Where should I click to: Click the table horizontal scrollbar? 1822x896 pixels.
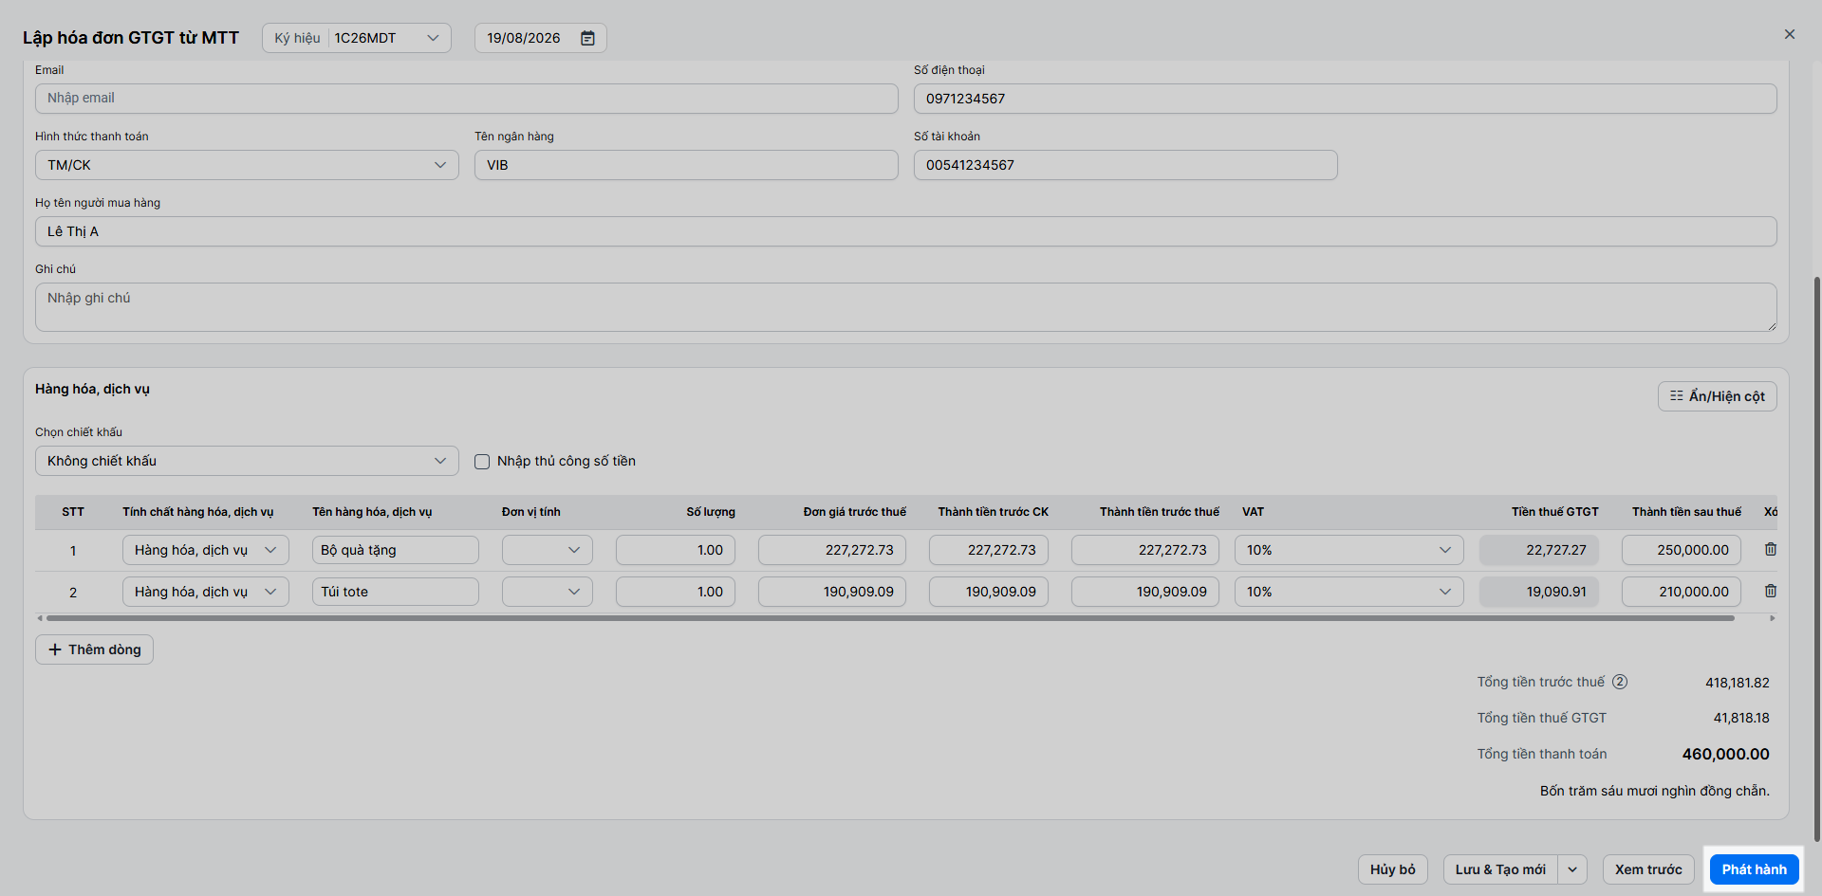click(x=890, y=618)
